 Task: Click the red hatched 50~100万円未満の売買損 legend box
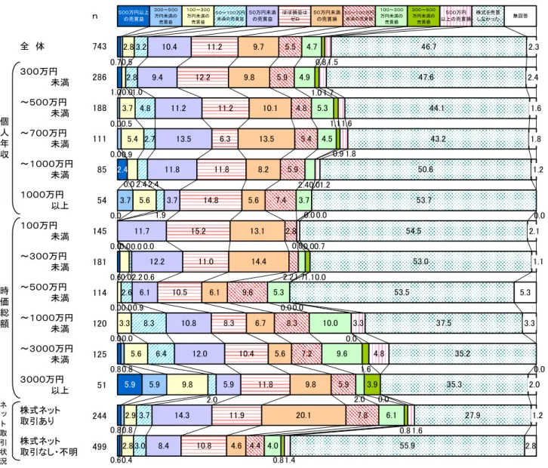(x=359, y=16)
